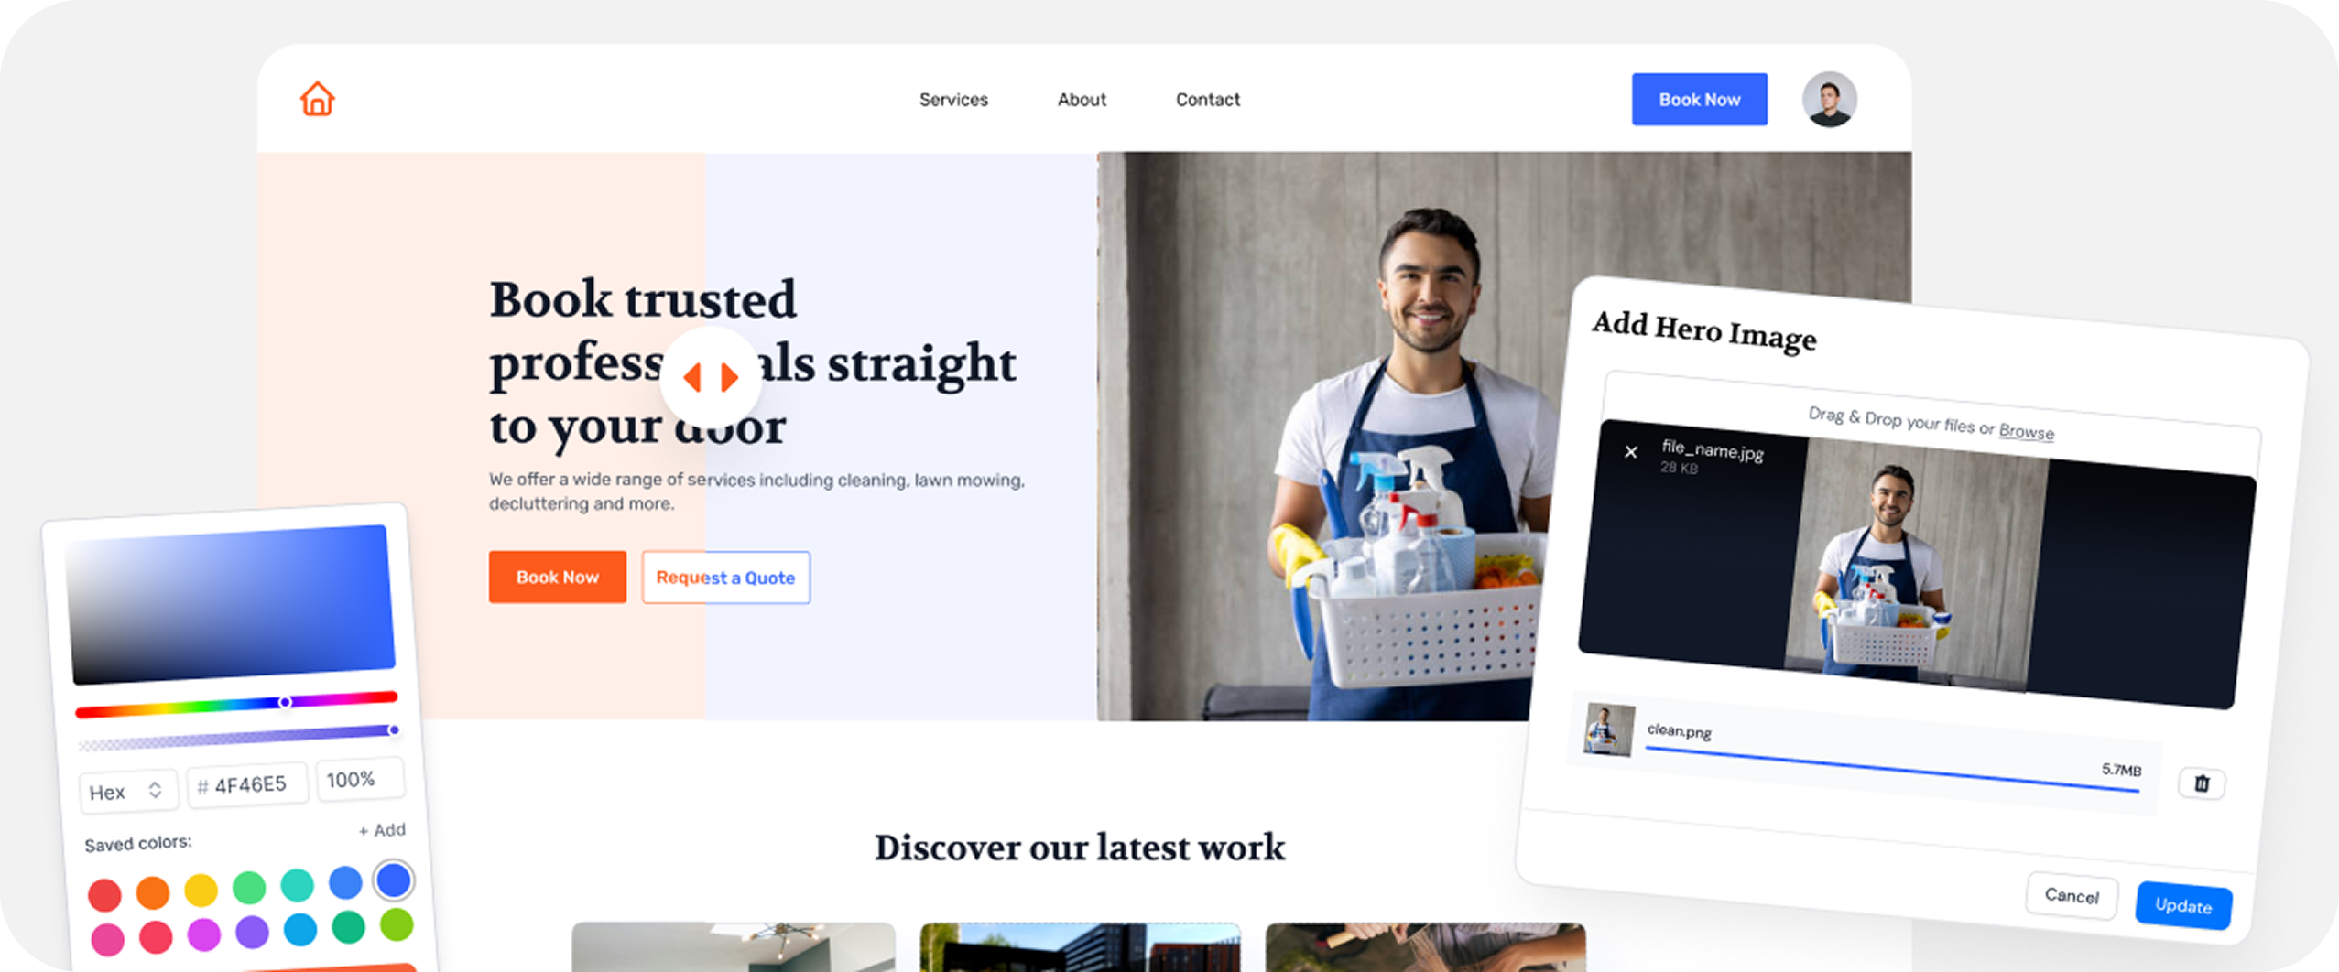
Task: Click the Update button in the dialog
Action: [x=2183, y=905]
